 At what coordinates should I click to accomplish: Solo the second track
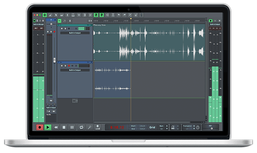click(65, 66)
